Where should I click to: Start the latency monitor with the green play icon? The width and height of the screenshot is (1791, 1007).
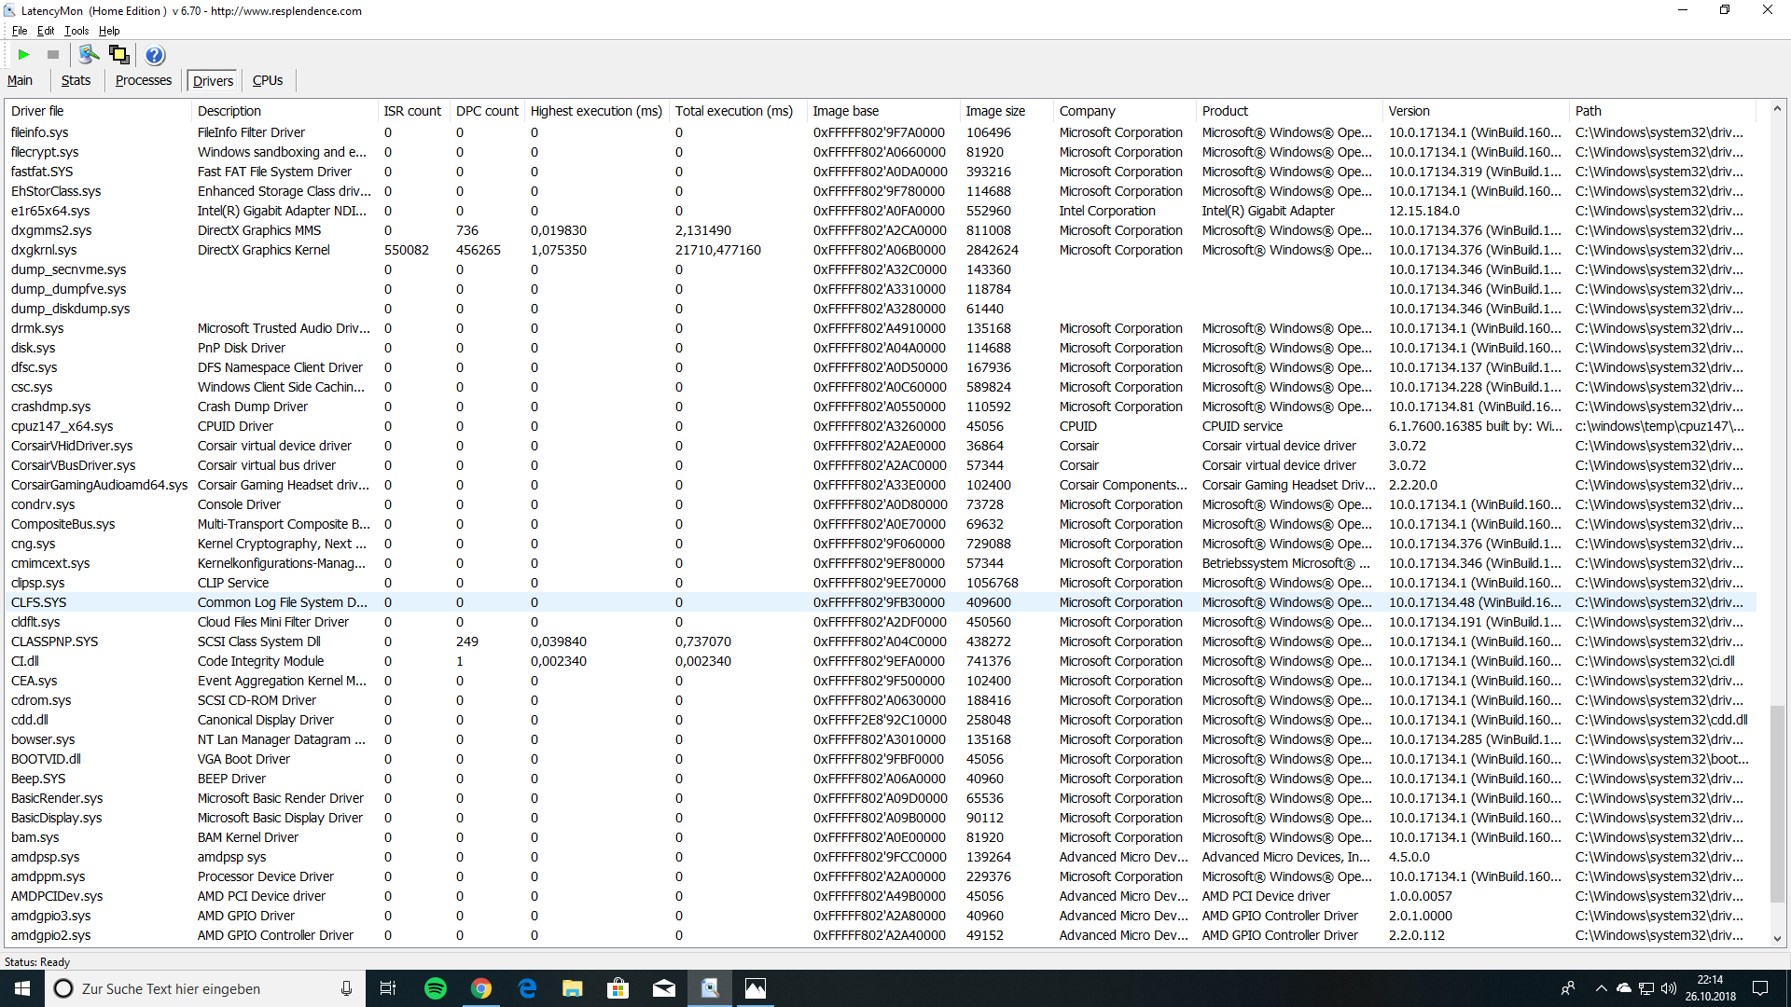pos(24,55)
